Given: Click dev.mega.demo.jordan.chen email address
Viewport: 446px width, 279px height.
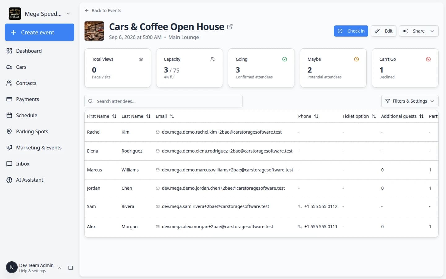Looking at the screenshot, I should coord(223,188).
